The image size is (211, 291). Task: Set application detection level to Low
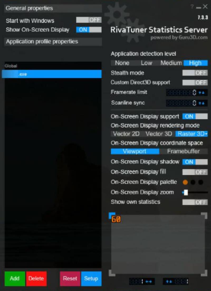point(146,63)
